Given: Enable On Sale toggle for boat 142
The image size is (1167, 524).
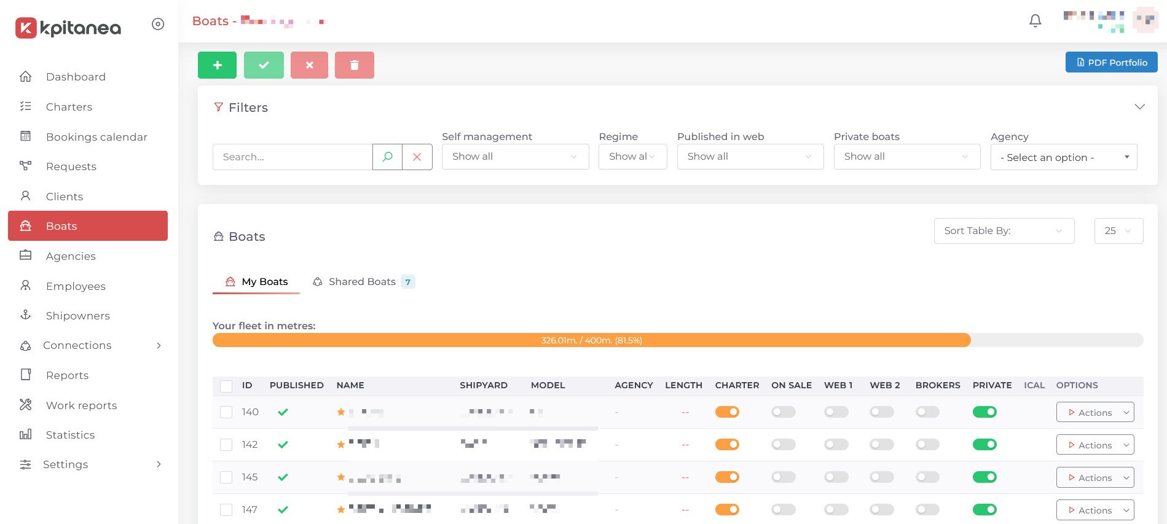Looking at the screenshot, I should [784, 444].
